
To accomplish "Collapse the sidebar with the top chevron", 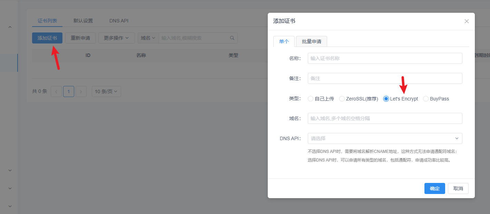I will point(10,27).
